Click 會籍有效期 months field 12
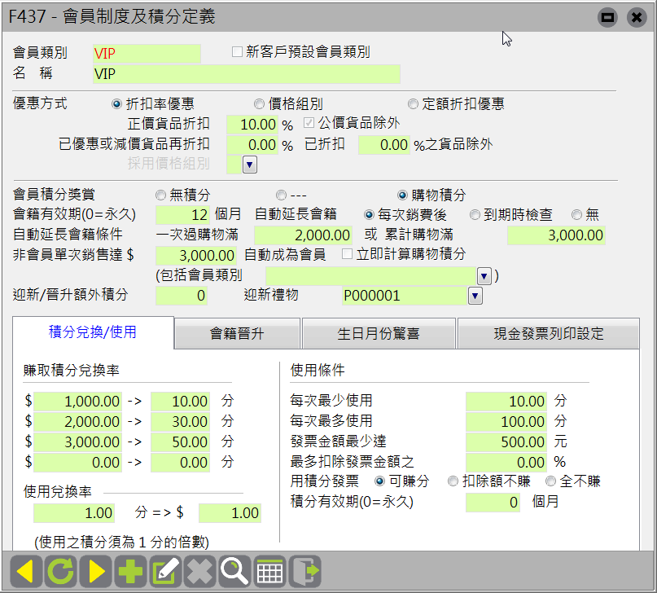 click(x=182, y=215)
